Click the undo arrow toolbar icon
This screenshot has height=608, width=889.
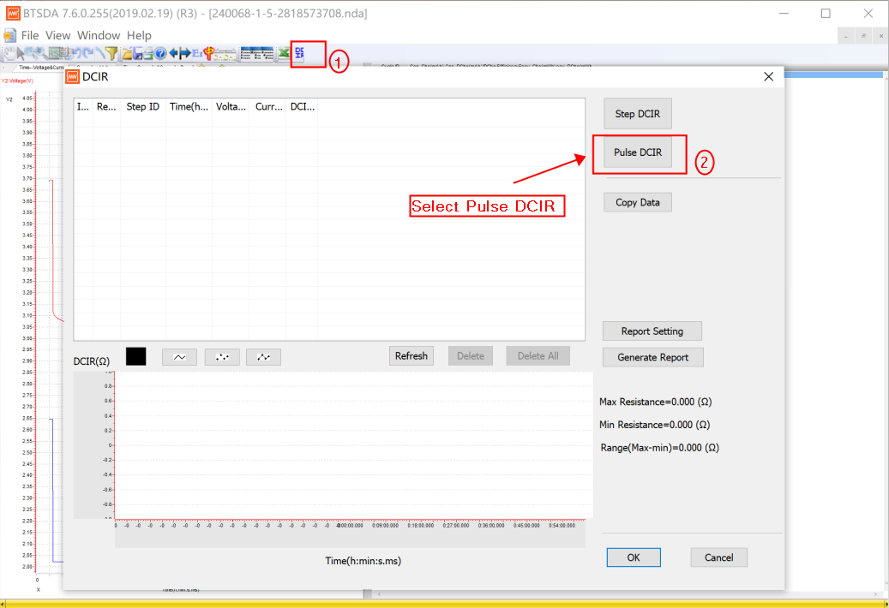[78, 53]
